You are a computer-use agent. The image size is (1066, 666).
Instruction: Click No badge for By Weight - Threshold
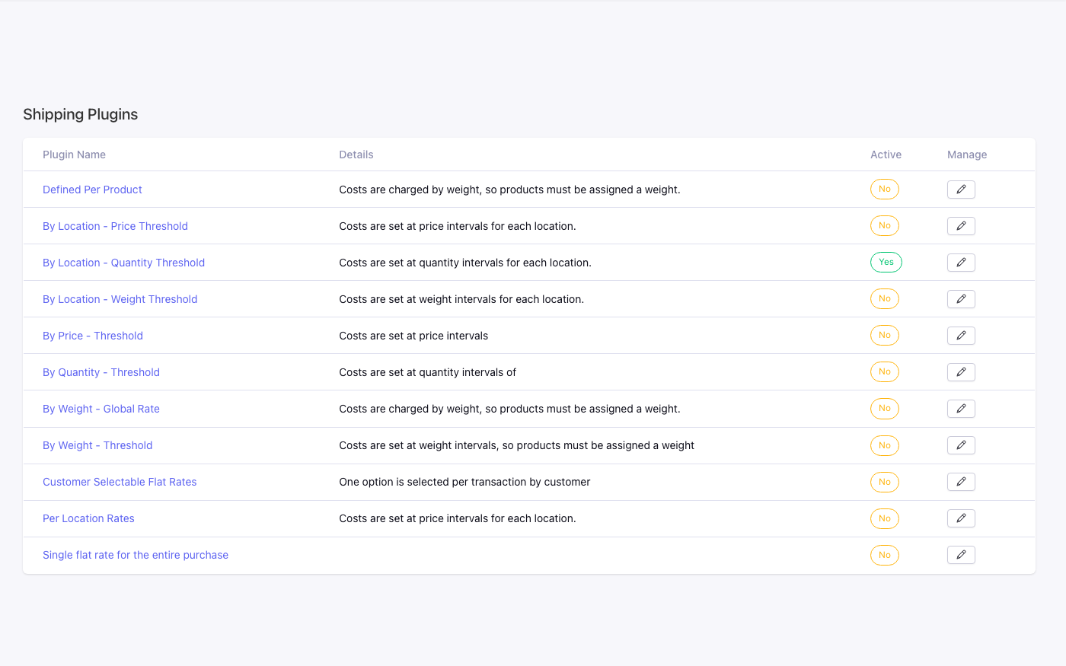click(x=885, y=445)
